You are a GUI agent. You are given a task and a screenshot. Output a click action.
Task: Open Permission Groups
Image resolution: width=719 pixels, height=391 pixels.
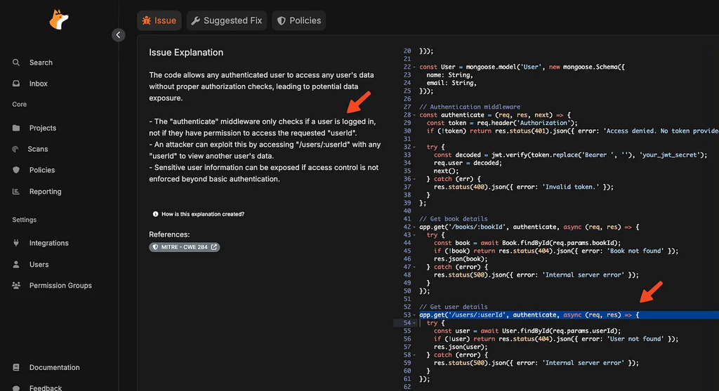[x=60, y=286]
